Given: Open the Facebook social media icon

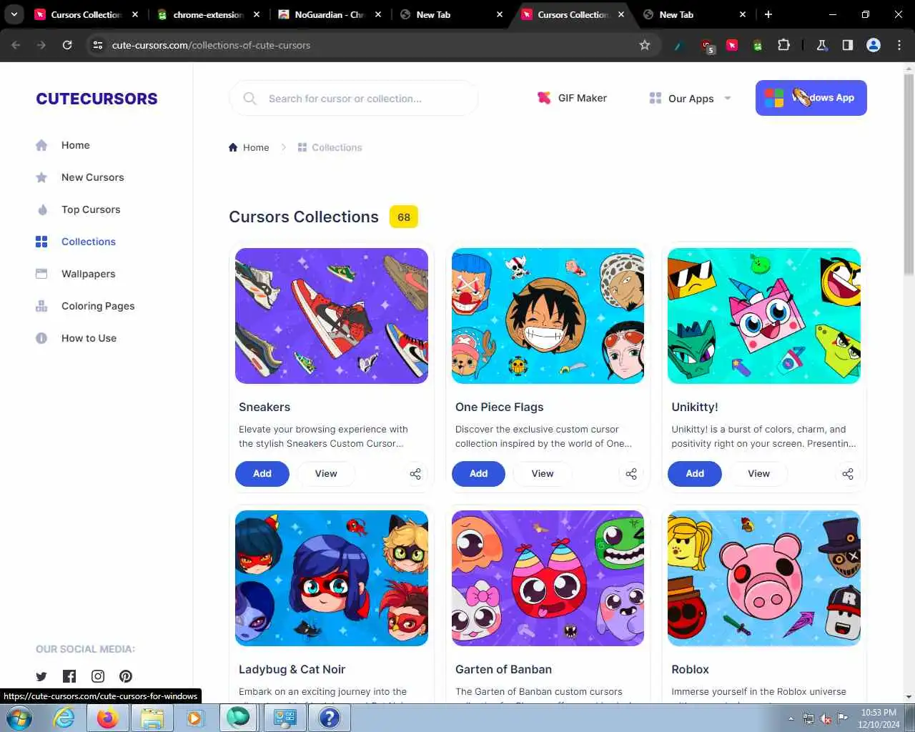Looking at the screenshot, I should point(69,676).
